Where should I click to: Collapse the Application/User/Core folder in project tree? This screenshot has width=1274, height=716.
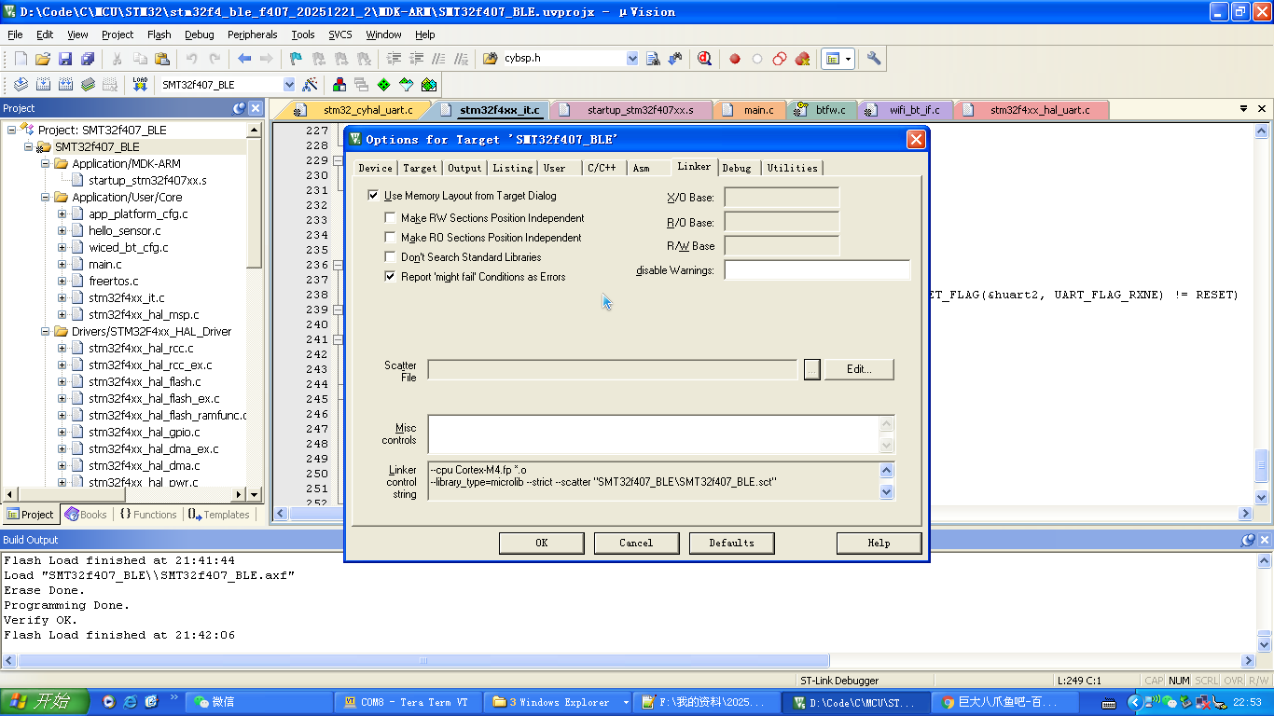click(x=45, y=198)
